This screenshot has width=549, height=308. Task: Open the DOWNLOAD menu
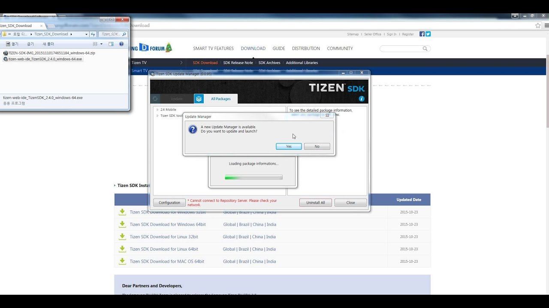[x=253, y=49]
